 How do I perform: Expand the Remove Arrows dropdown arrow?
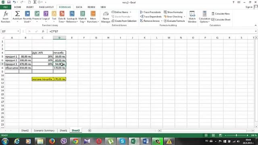tap(162, 21)
